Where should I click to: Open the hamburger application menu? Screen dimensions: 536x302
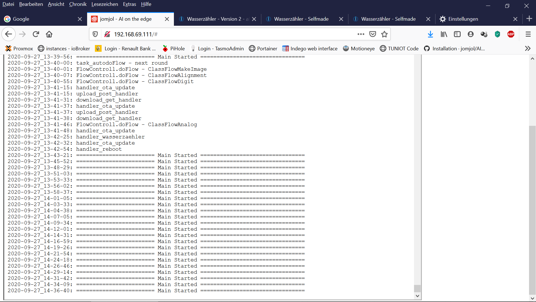528,34
